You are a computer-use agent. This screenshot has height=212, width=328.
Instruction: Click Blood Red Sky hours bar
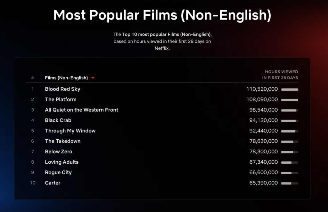[x=290, y=89]
